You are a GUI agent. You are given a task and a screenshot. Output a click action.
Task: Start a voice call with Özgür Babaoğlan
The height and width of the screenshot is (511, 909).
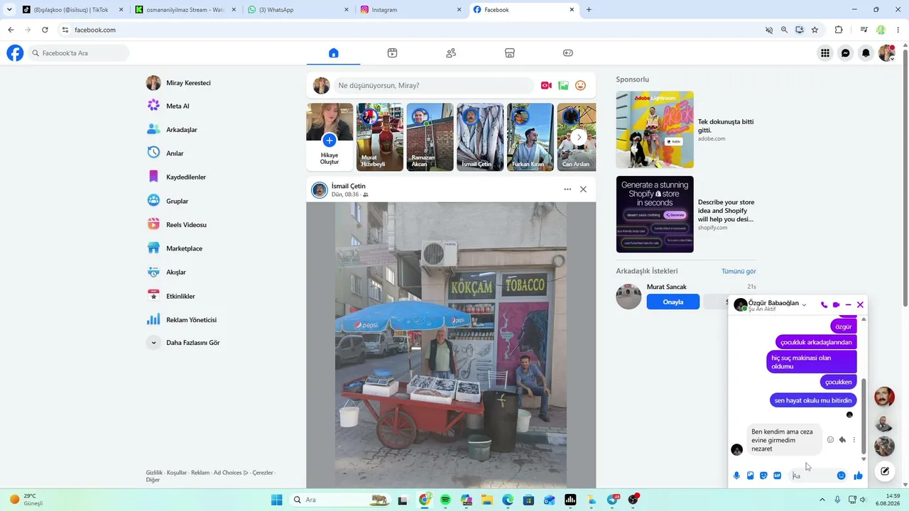824,304
